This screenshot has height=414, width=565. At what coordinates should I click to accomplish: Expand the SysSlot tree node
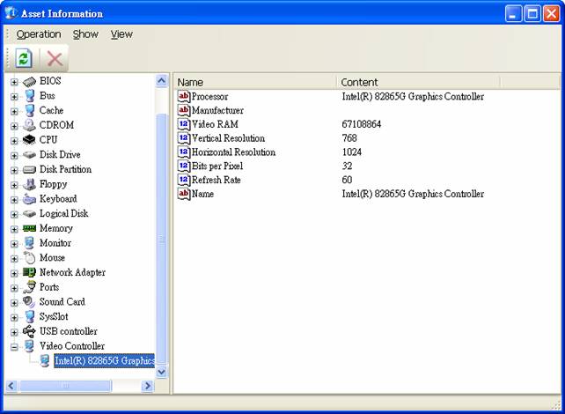point(14,318)
